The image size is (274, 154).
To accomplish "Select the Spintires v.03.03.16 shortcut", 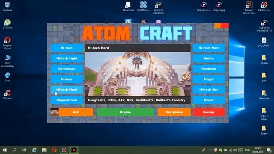I will click(x=158, y=8).
